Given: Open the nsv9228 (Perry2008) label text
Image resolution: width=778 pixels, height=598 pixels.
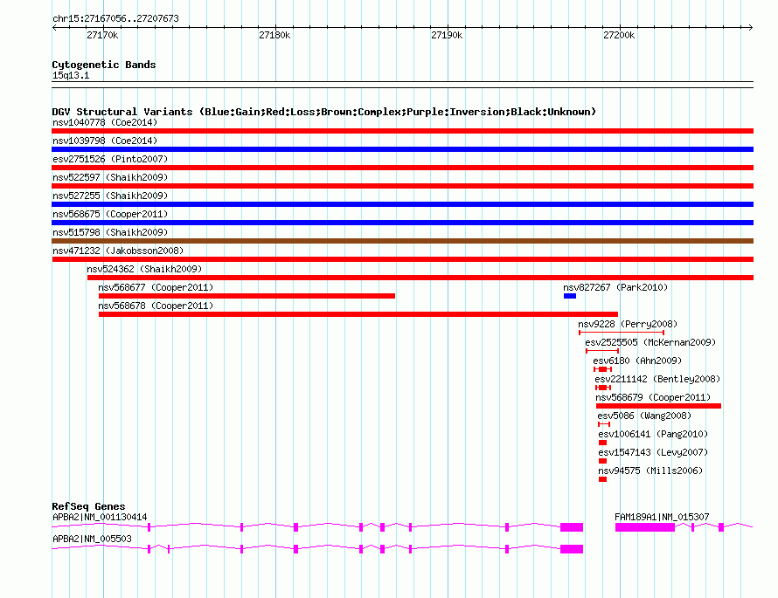Looking at the screenshot, I should click(x=628, y=324).
